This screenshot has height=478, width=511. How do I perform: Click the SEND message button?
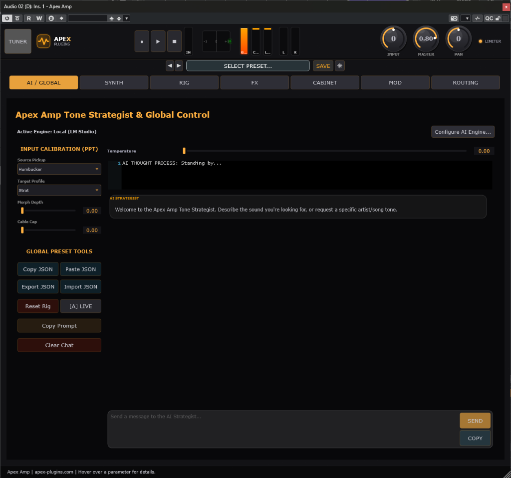[x=475, y=421]
